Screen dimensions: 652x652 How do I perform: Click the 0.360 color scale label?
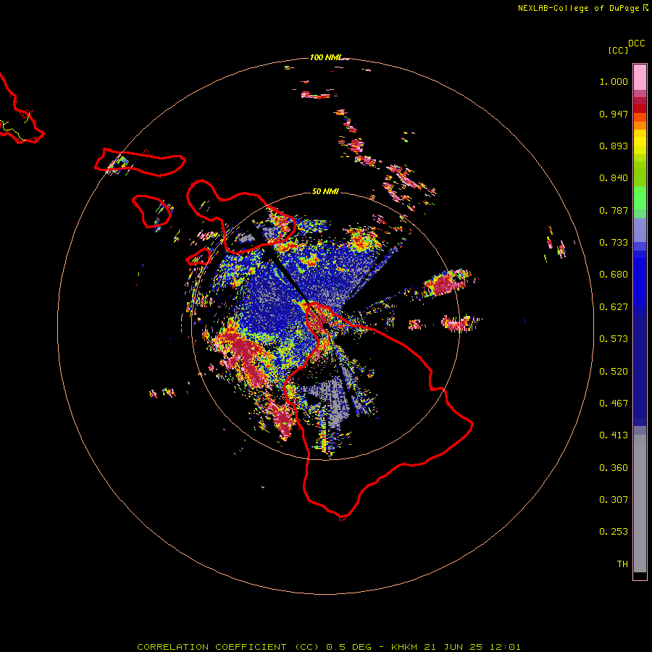tap(614, 468)
